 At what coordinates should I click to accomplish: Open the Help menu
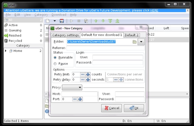pos(73,15)
